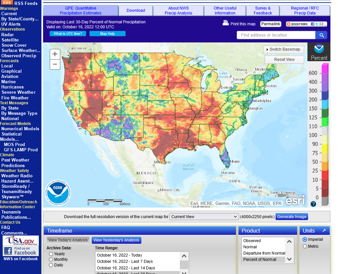338x274 pixels.
Task: Select the Percent of Normal product
Action: [x=263, y=260]
